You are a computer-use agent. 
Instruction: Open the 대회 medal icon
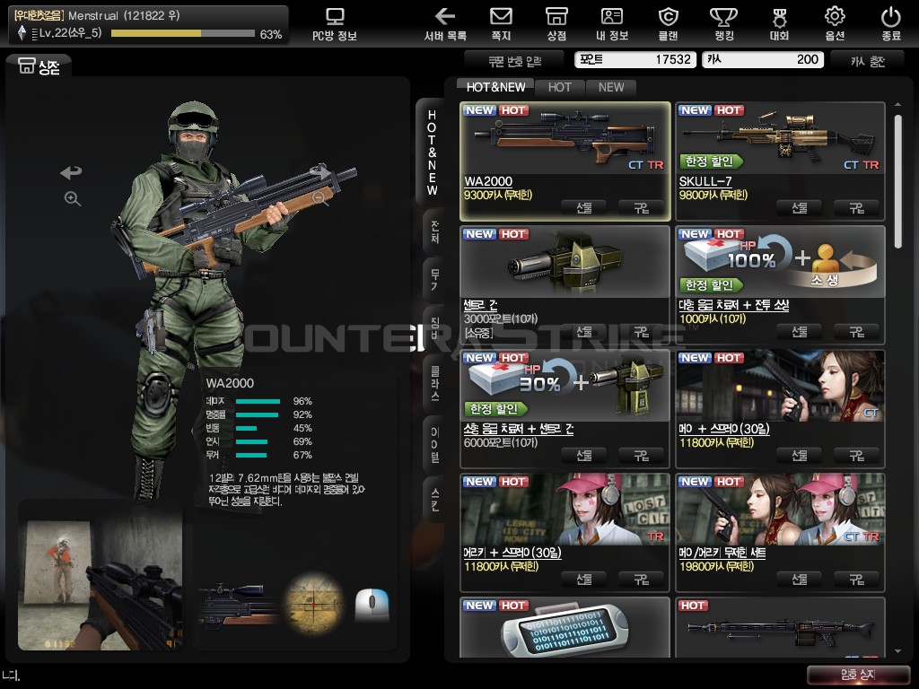pos(780,24)
